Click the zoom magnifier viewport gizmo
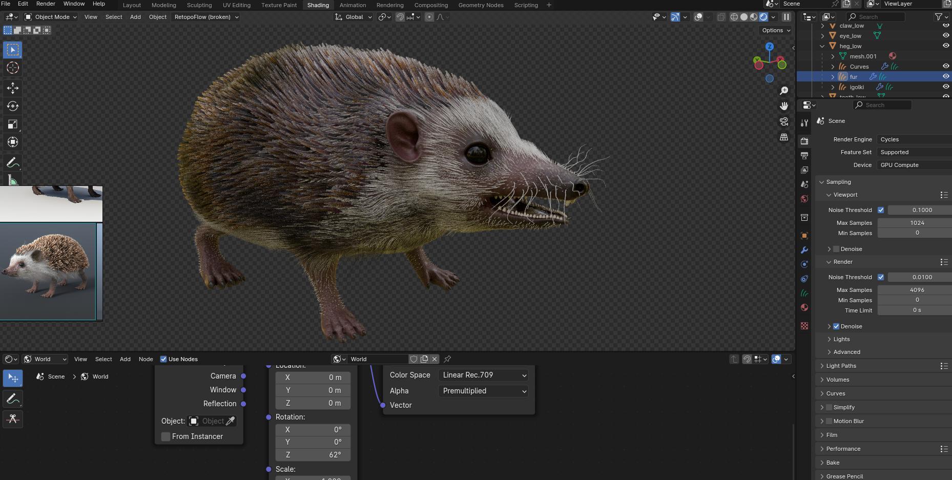This screenshot has width=952, height=480. (x=784, y=91)
